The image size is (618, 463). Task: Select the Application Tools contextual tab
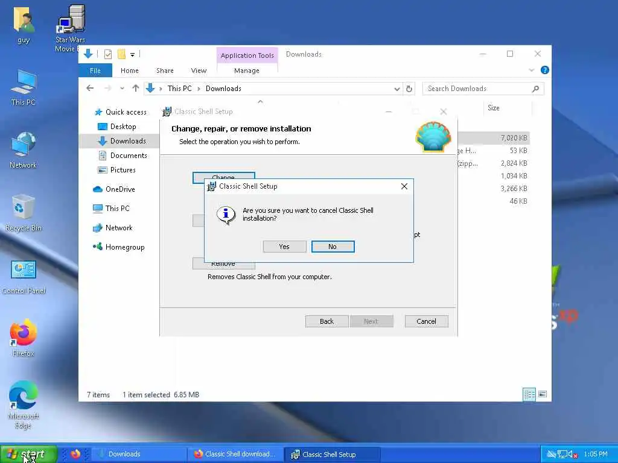(x=247, y=55)
